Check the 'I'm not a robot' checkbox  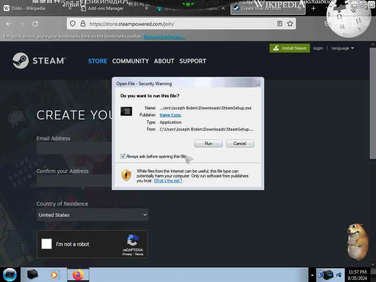coord(47,244)
